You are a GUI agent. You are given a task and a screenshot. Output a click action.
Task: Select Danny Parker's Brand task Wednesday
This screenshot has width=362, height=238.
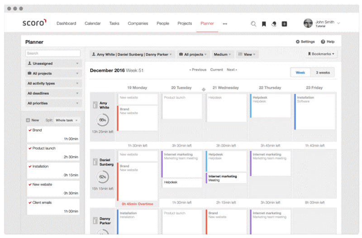[x=226, y=222]
